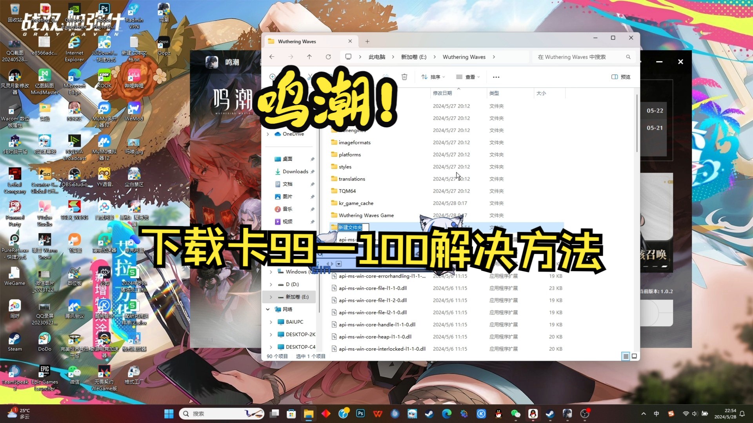Open NVIDIA Broadcast desktop shortcut
Image resolution: width=753 pixels, height=423 pixels.
(75, 147)
